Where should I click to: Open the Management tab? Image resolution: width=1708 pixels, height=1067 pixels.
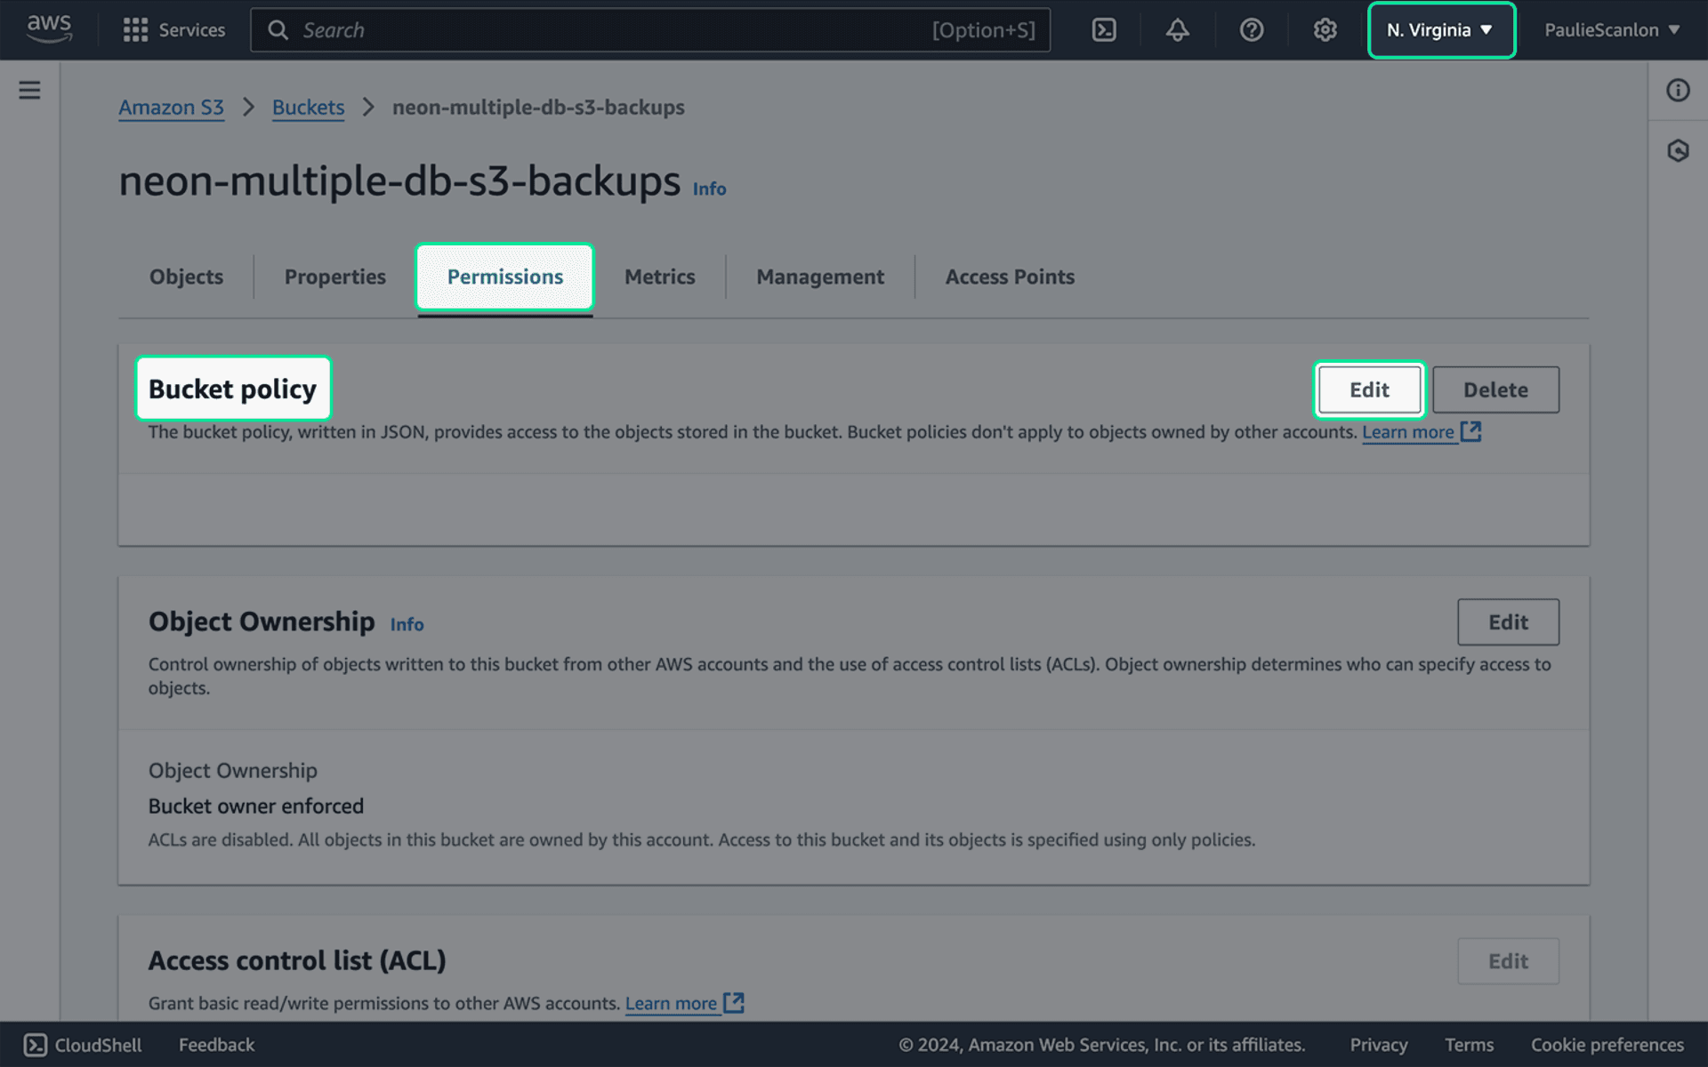pos(819,277)
